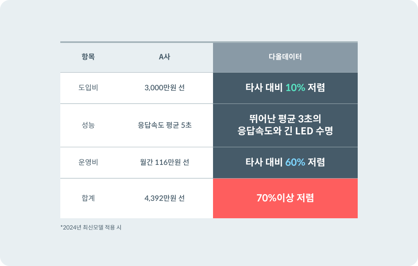The image size is (418, 266).
Task: Select the 도입비 row label
Action: click(88, 88)
